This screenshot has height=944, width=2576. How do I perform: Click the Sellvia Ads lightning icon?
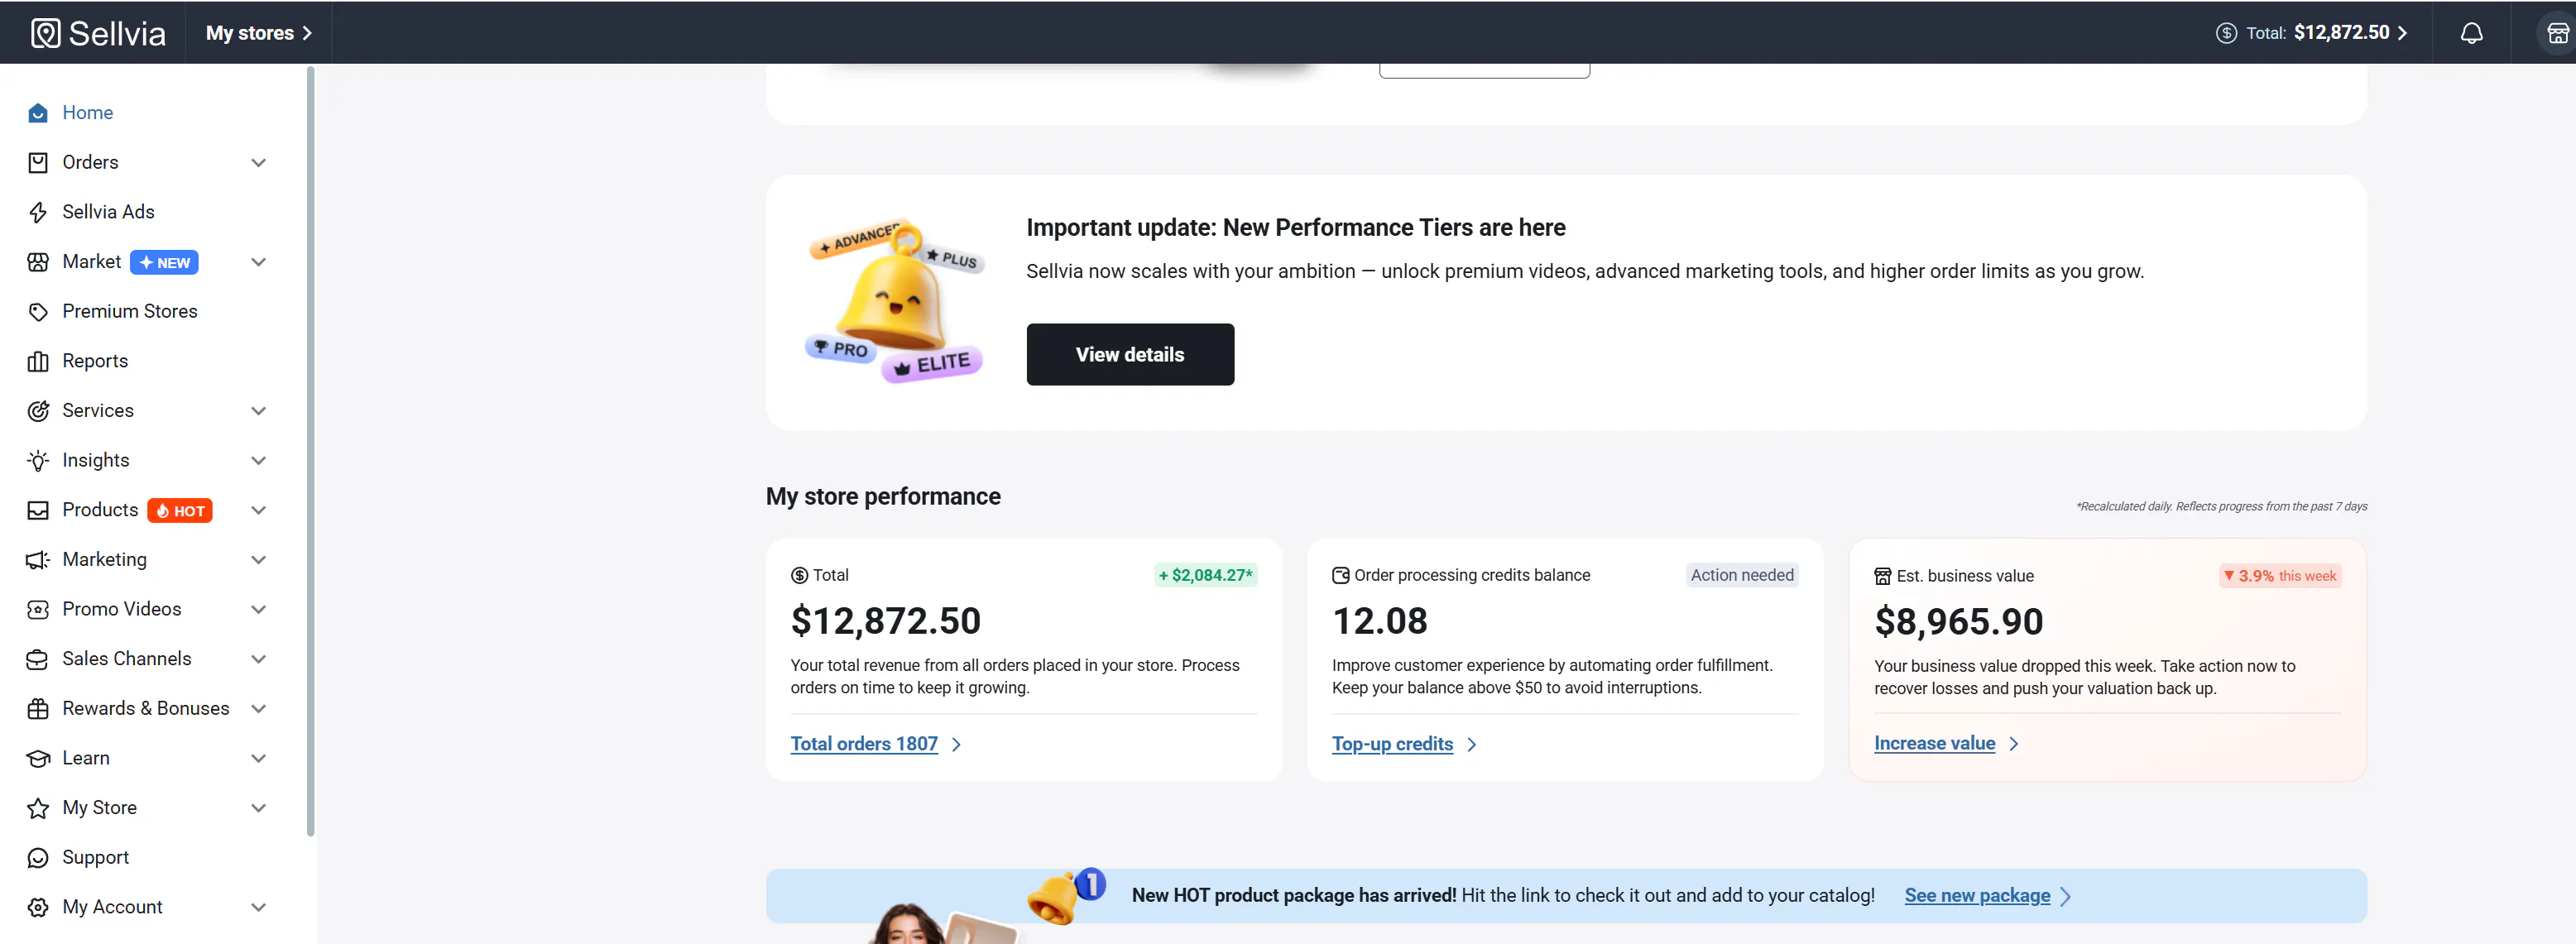[x=38, y=212]
